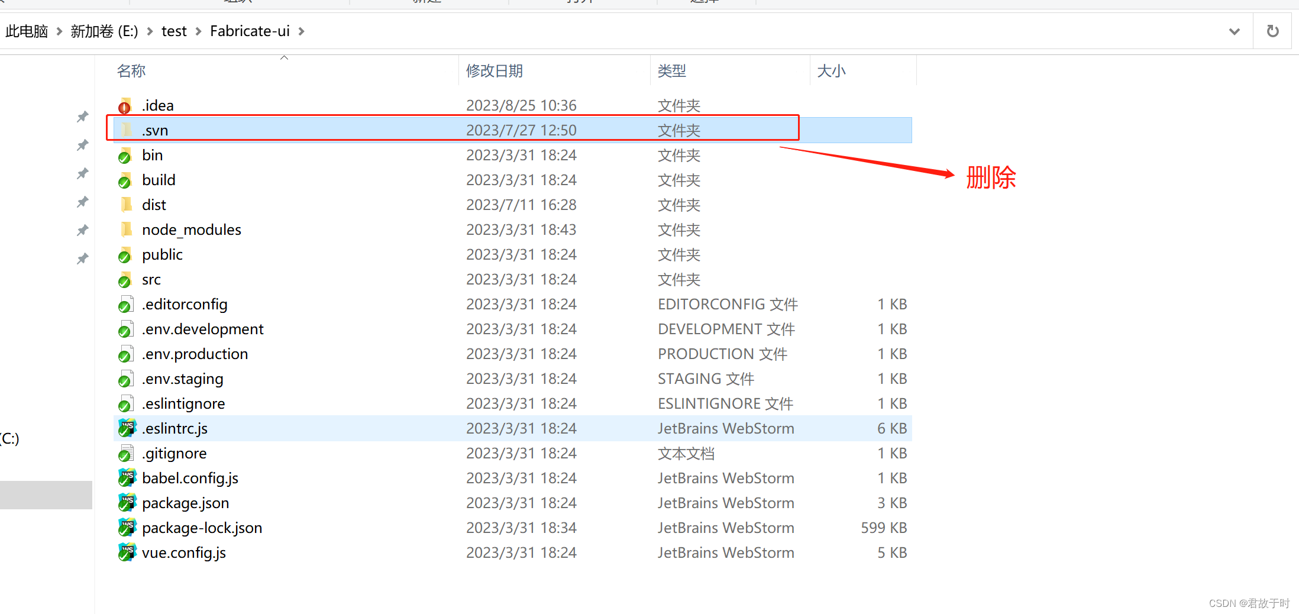Click the .idea folder icon
The image size is (1299, 614).
[x=125, y=105]
